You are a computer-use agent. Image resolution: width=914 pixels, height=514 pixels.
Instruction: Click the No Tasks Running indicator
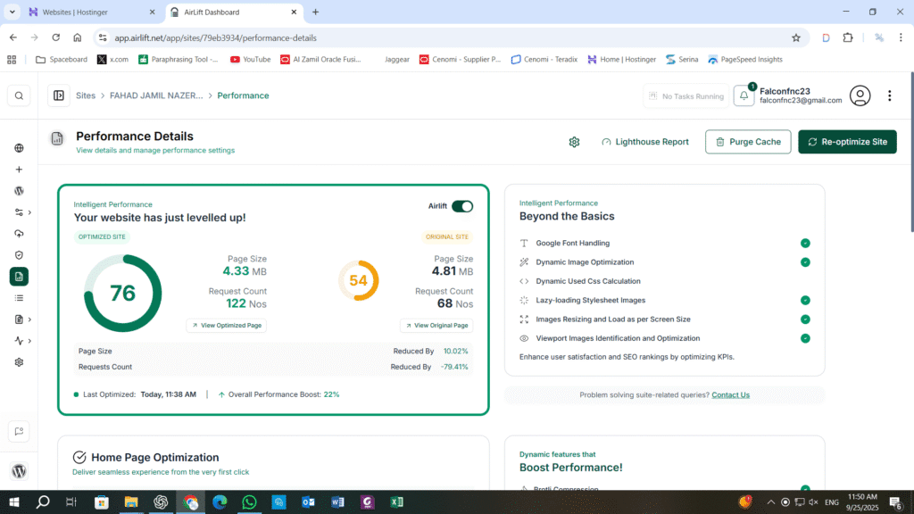[x=686, y=96]
